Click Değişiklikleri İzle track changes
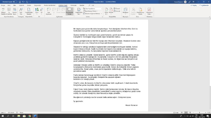Image resolution: width=211 pixels, height=118 pixels. [79, 11]
